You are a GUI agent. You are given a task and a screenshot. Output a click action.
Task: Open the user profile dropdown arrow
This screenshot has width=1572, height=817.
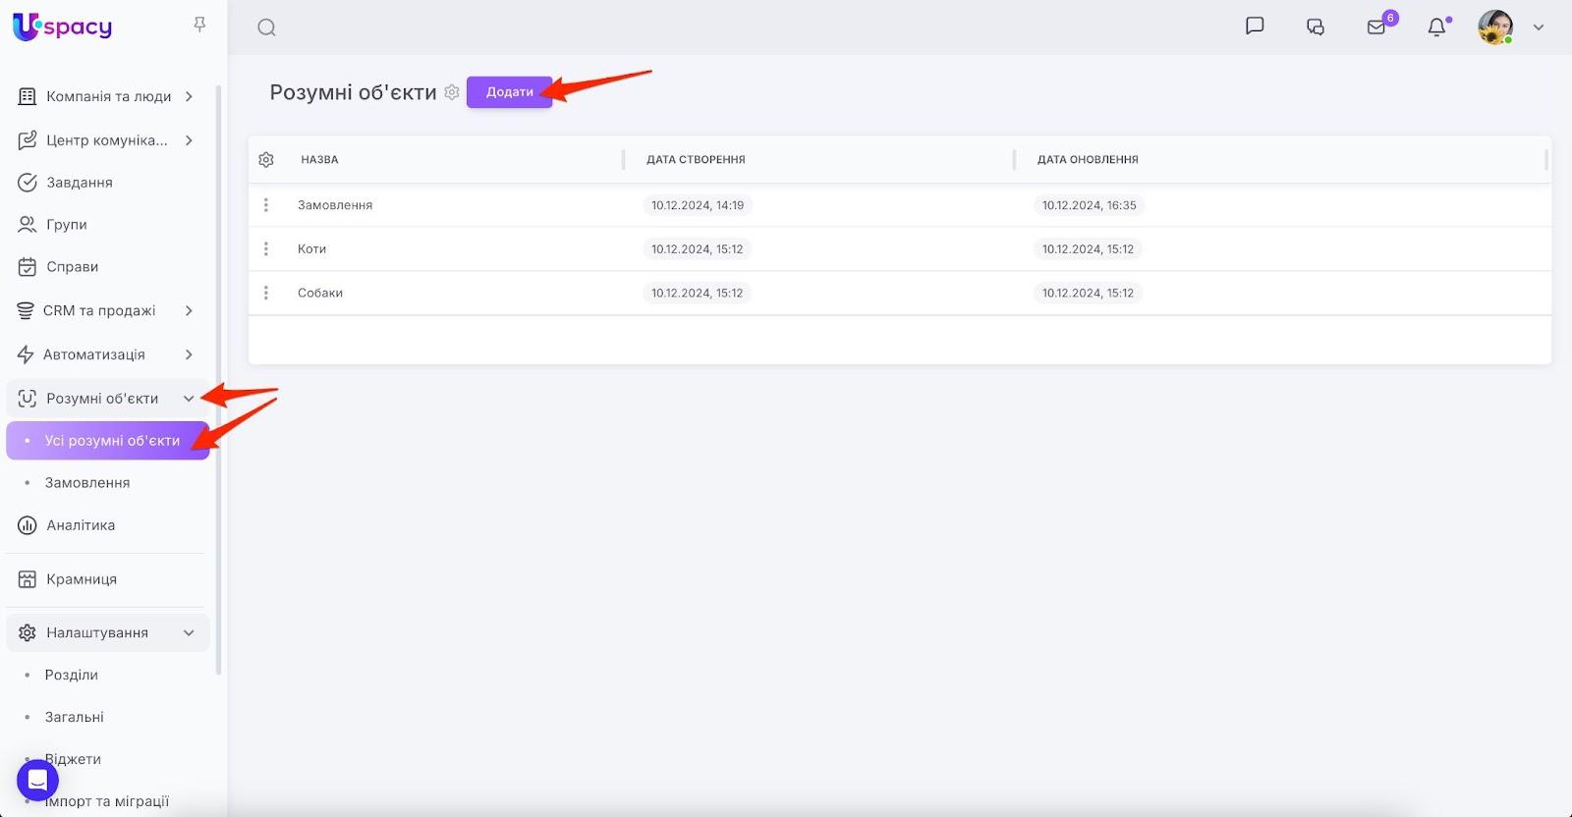[1539, 27]
